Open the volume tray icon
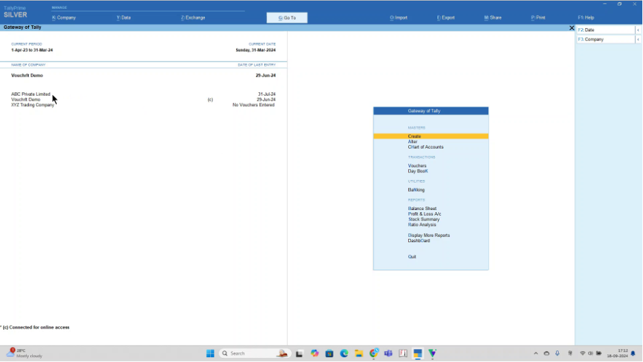643x362 pixels. (x=590, y=353)
